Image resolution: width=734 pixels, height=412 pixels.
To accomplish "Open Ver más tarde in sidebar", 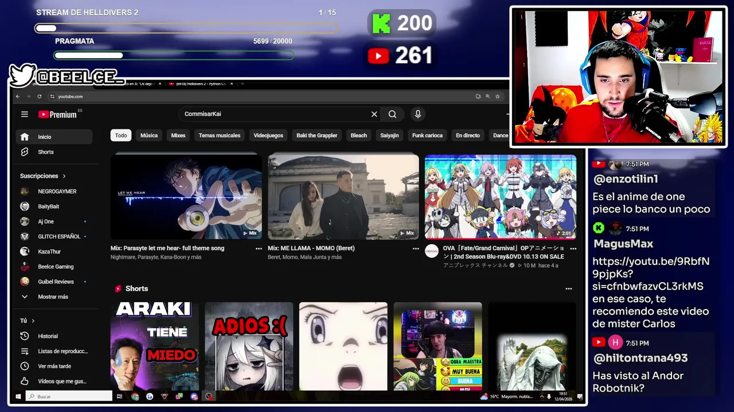I will 54,366.
